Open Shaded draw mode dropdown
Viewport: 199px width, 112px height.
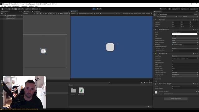pyautogui.click(x=29, y=13)
